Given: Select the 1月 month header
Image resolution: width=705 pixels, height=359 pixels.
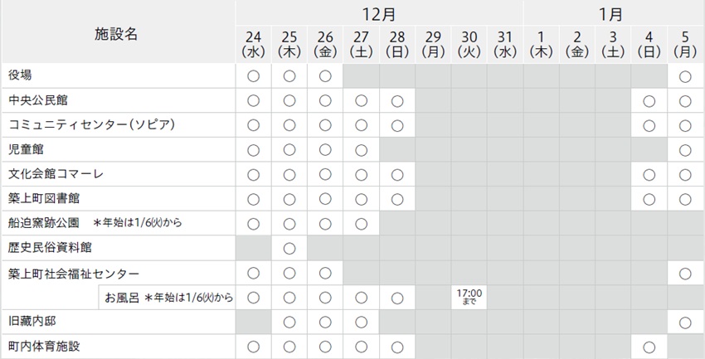Looking at the screenshot, I should click(612, 14).
